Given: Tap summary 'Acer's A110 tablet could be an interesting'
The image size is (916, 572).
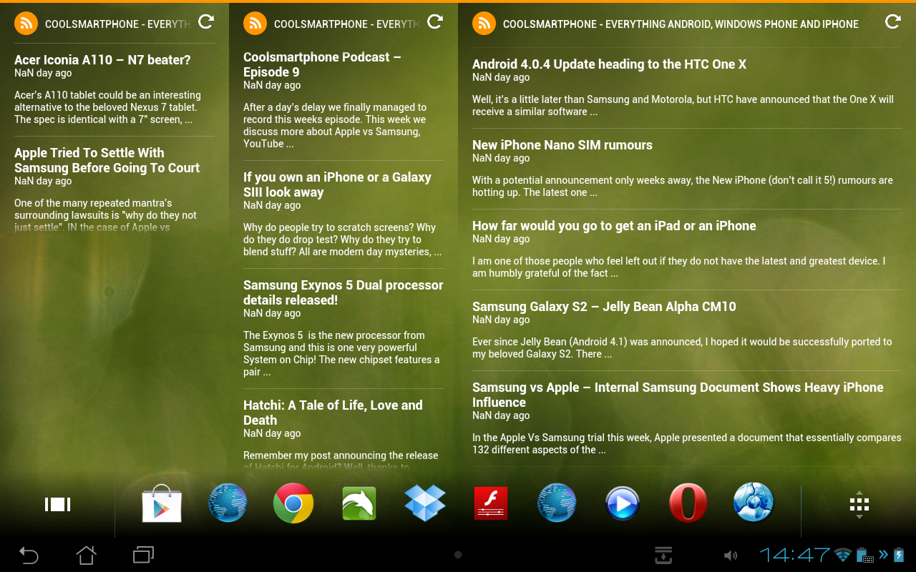Looking at the screenshot, I should pyautogui.click(x=107, y=107).
